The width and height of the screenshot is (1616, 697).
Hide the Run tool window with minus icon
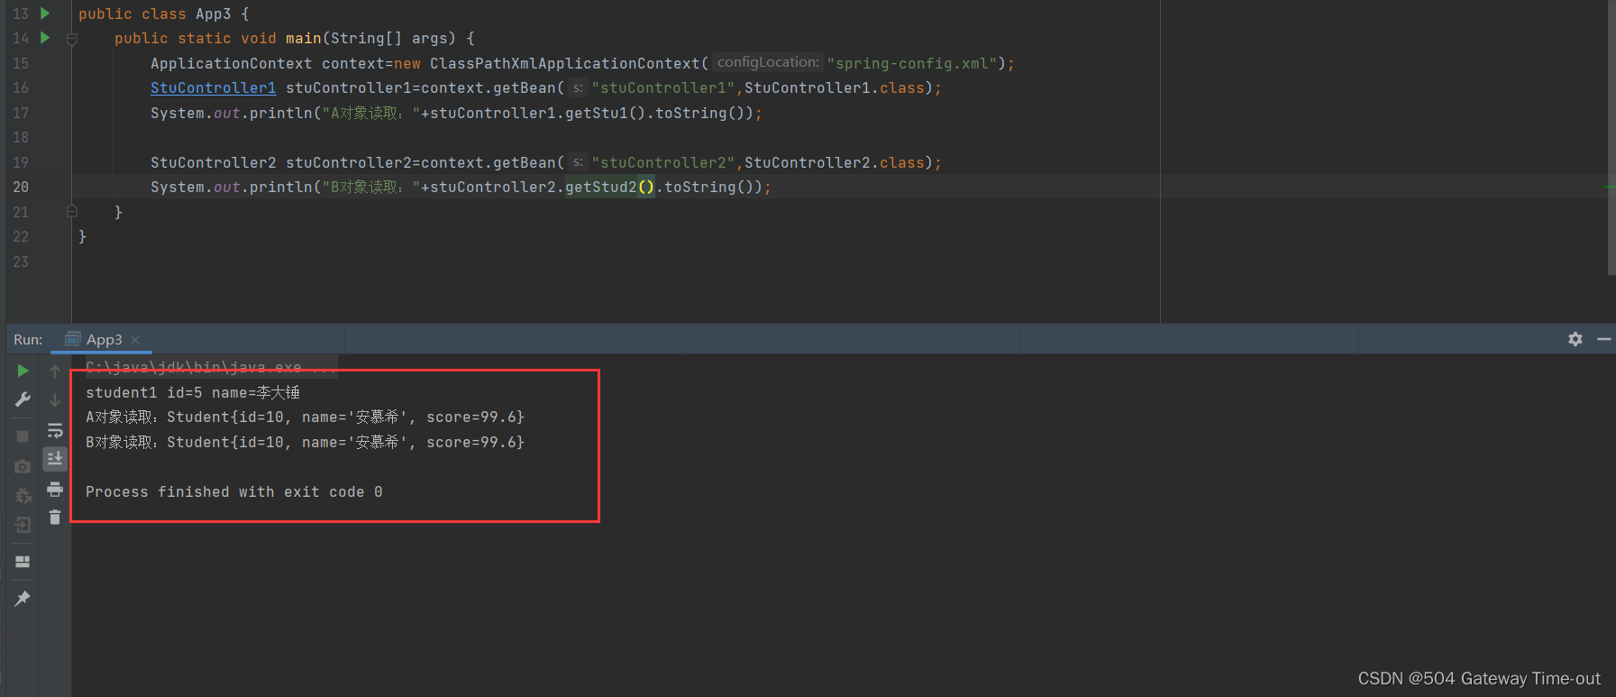coord(1604,339)
